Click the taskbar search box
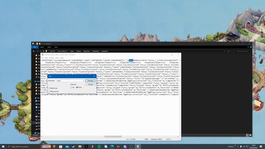Image resolution: width=265 pixels, height=149 pixels. [x=23, y=147]
